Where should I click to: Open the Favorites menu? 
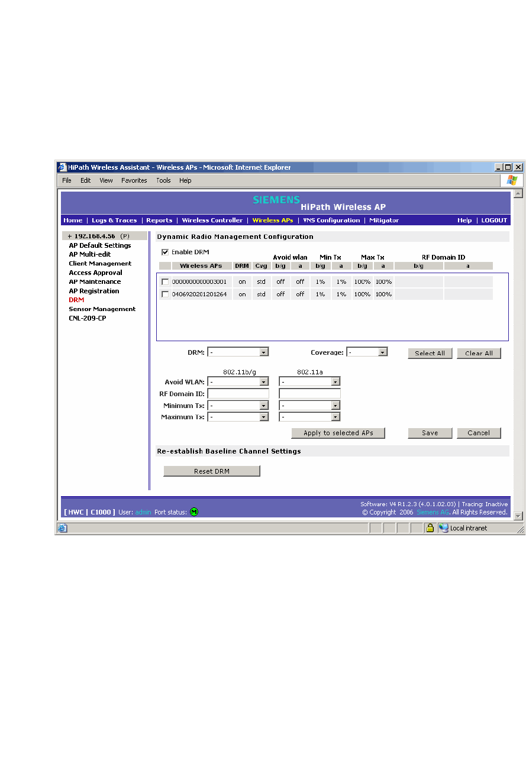134,180
